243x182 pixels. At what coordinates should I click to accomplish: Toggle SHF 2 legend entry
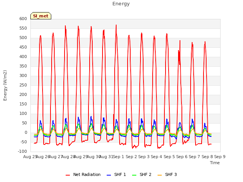click(x=142, y=174)
